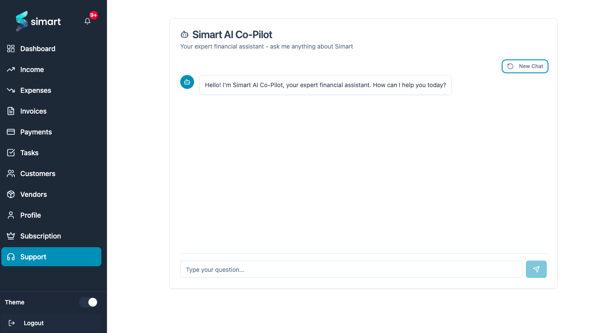Click the Dashboard grid icon
Image resolution: width=610 pixels, height=333 pixels.
coord(11,49)
